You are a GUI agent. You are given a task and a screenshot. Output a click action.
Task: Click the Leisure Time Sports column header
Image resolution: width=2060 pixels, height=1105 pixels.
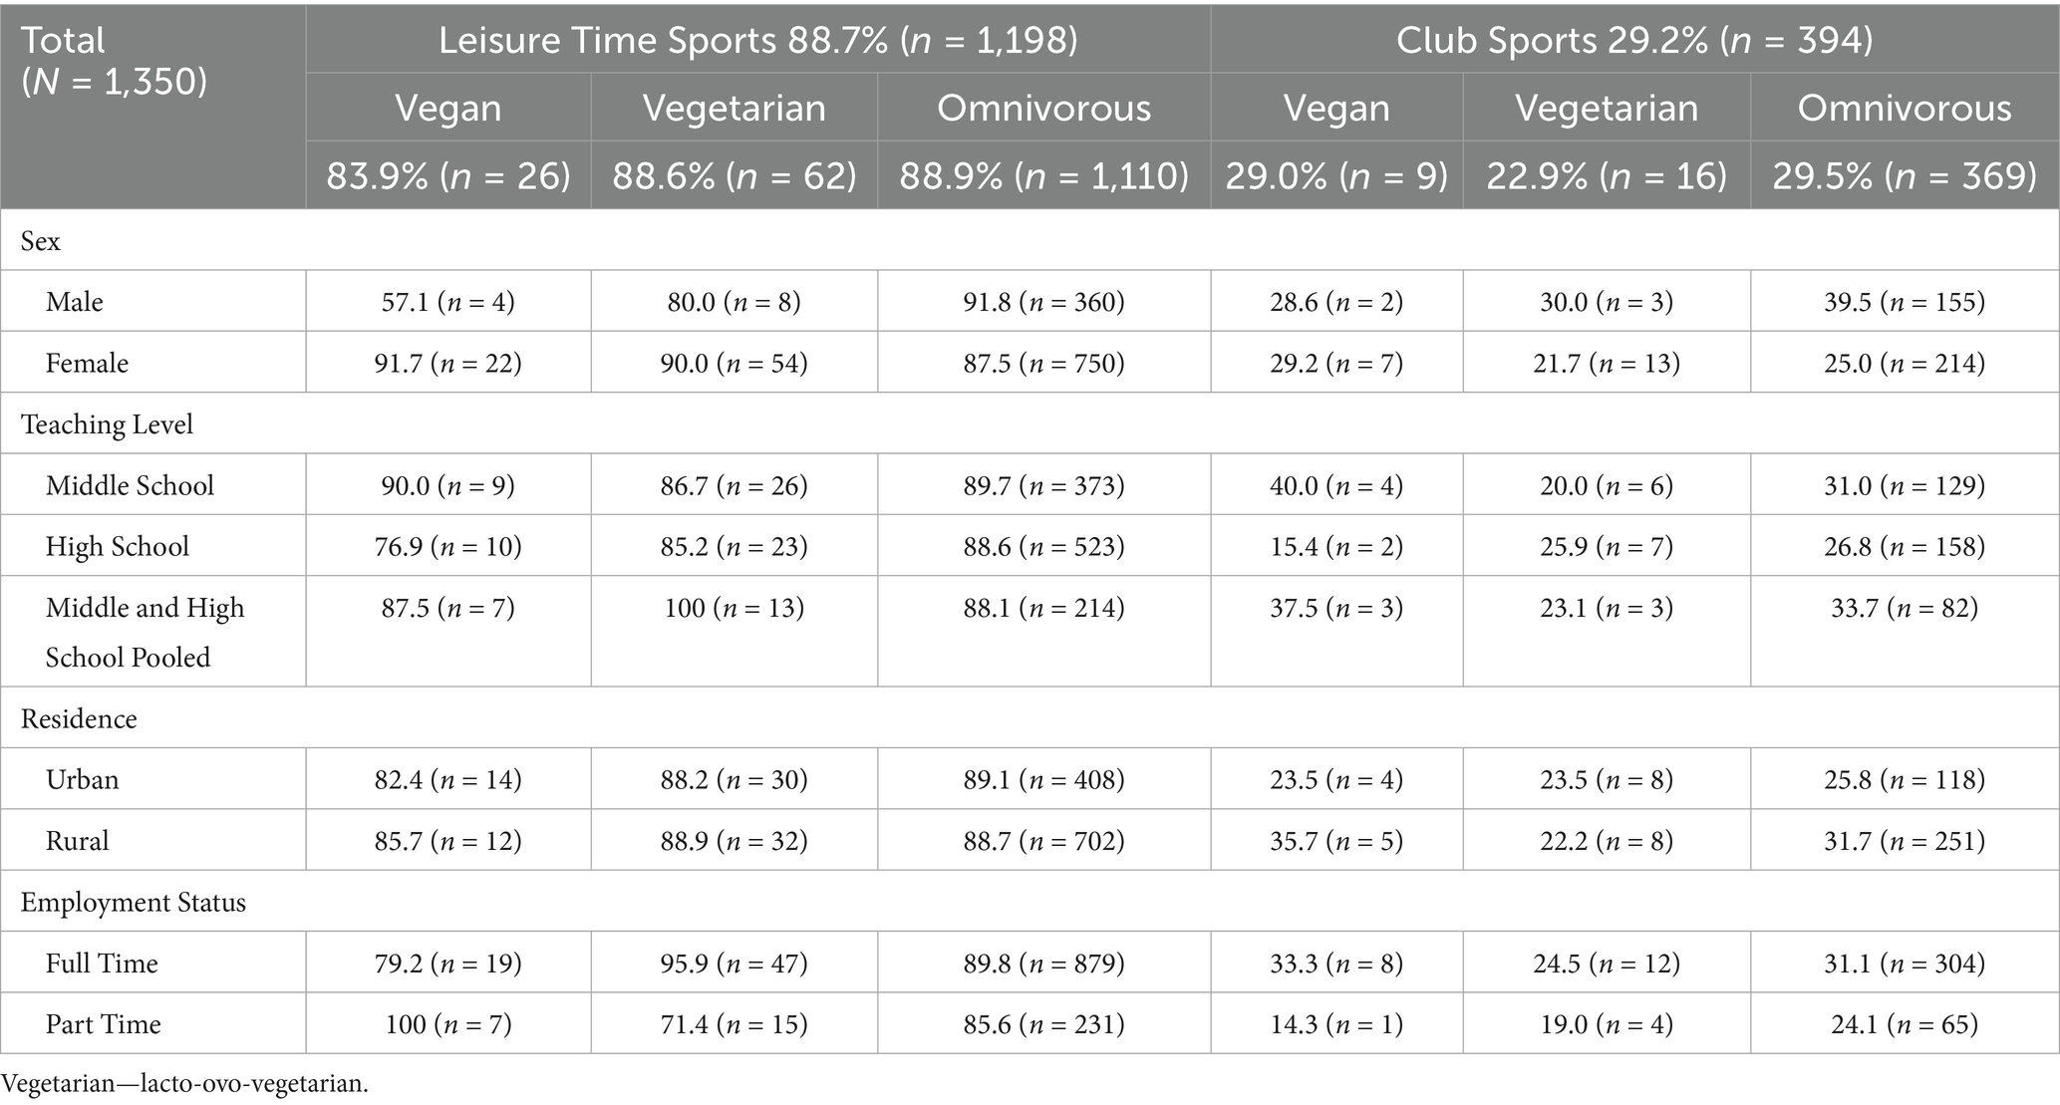[757, 40]
